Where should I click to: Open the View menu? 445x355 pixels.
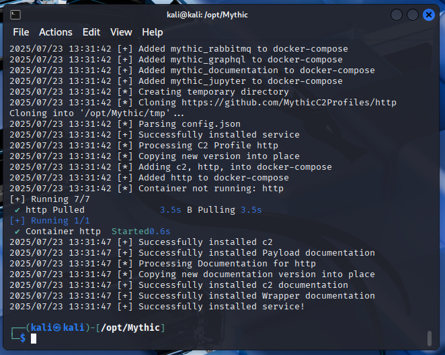tap(121, 32)
